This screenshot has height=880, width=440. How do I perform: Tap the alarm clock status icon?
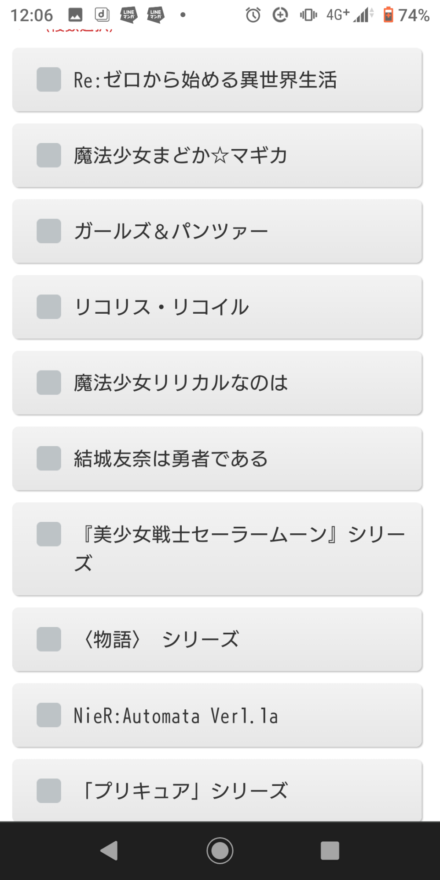tap(253, 15)
